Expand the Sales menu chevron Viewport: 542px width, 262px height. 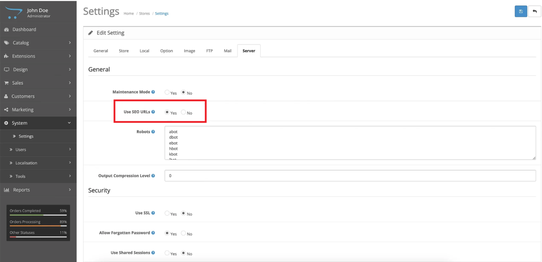tap(70, 83)
